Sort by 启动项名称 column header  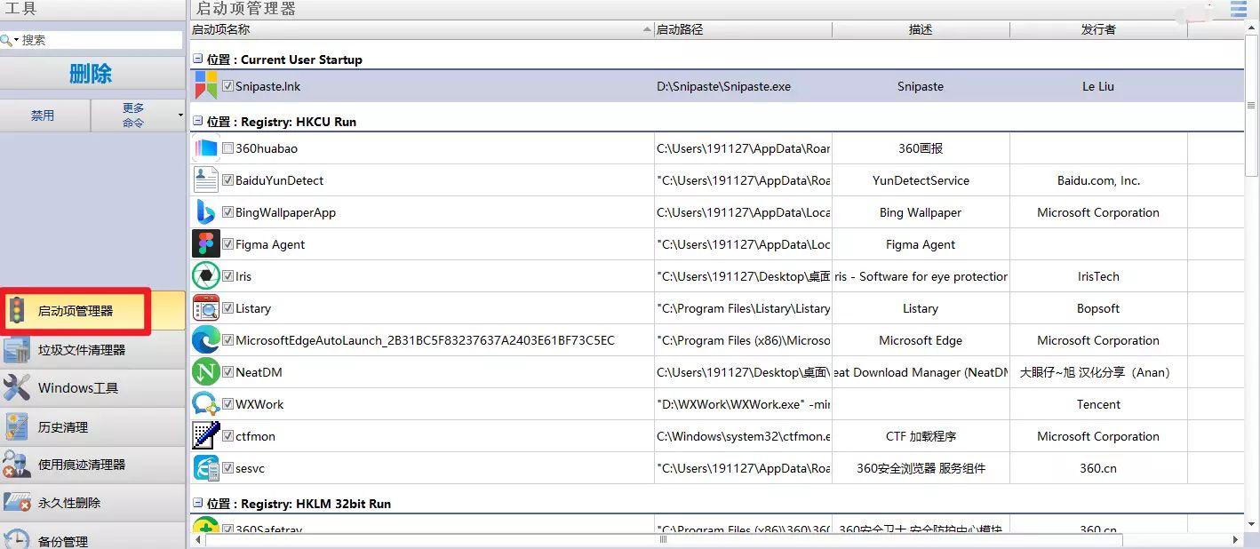pos(422,29)
